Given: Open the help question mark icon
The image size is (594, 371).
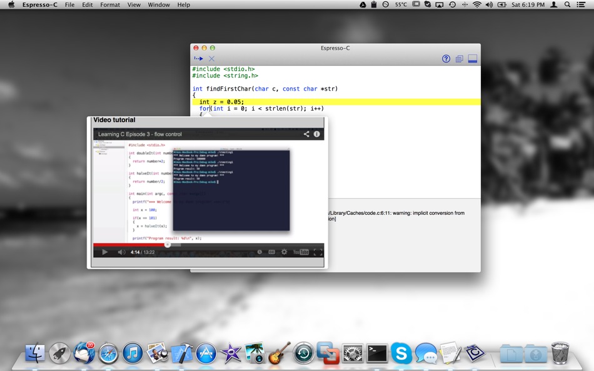Looking at the screenshot, I should tap(446, 59).
